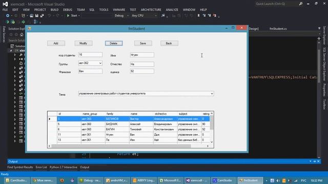The image size is (328, 184).
Task: Click the ABBYY Lingvo taskbar button
Action: pyautogui.click(x=143, y=180)
